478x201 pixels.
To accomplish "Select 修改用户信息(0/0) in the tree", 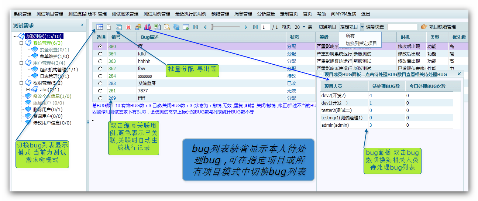I will tap(52, 123).
